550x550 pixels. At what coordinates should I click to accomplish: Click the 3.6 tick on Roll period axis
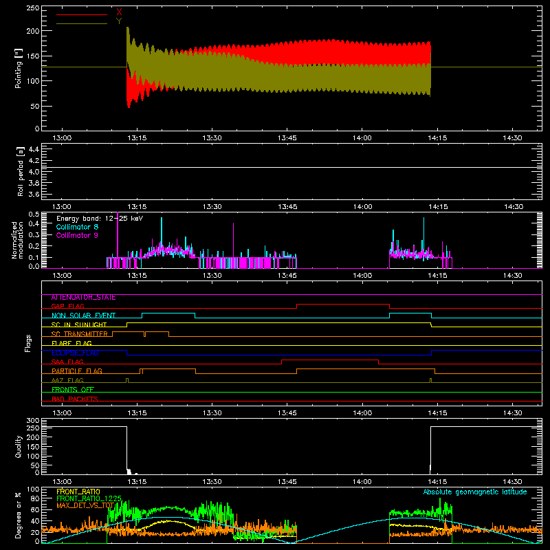point(34,195)
